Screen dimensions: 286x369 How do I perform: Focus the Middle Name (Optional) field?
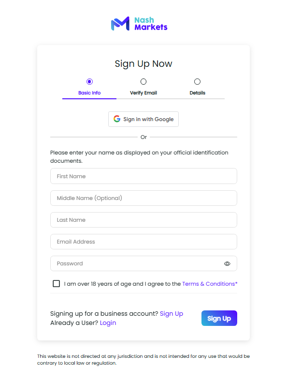click(143, 198)
